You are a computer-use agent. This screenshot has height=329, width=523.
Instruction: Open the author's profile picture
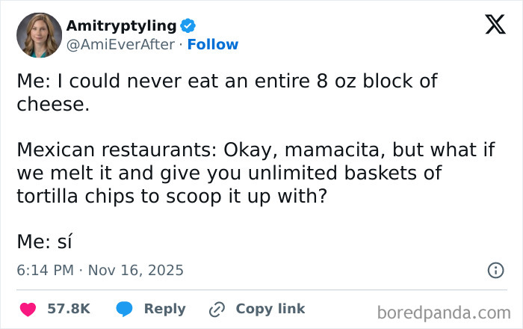click(x=39, y=35)
